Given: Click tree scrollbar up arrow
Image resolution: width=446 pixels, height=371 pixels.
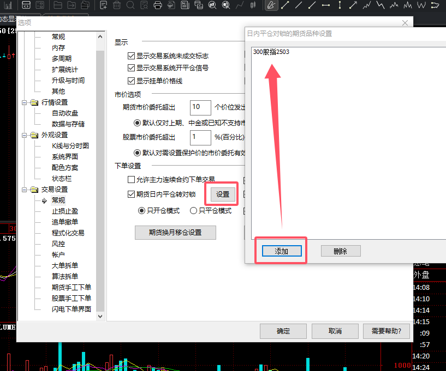Looking at the screenshot, I should coord(100,37).
